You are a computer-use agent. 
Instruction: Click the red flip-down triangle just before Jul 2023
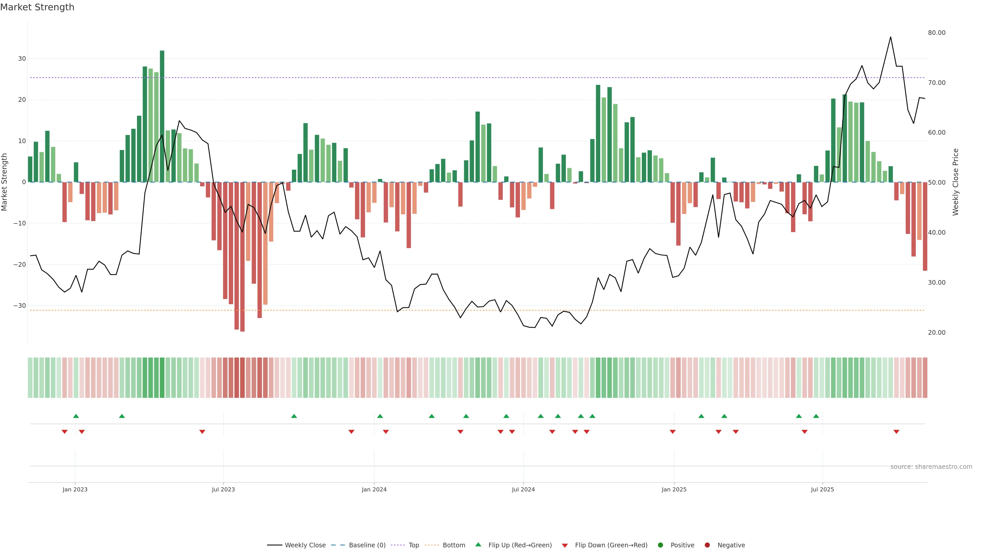202,432
